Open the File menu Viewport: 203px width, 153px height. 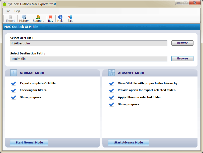[8, 11]
